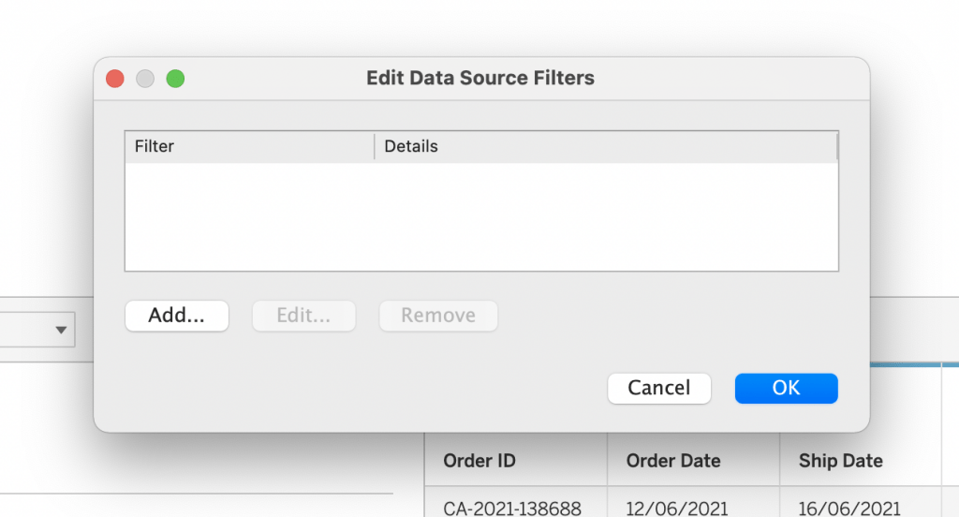Select the Order ID column header
The image size is (959, 517).
click(479, 461)
